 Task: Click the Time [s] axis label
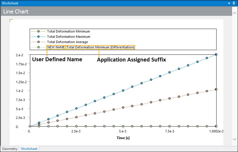click(x=123, y=138)
